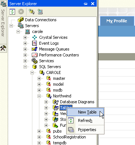Collapse the carole server node
Image resolution: width=135 pixels, height=145 pixels.
click(x=18, y=31)
